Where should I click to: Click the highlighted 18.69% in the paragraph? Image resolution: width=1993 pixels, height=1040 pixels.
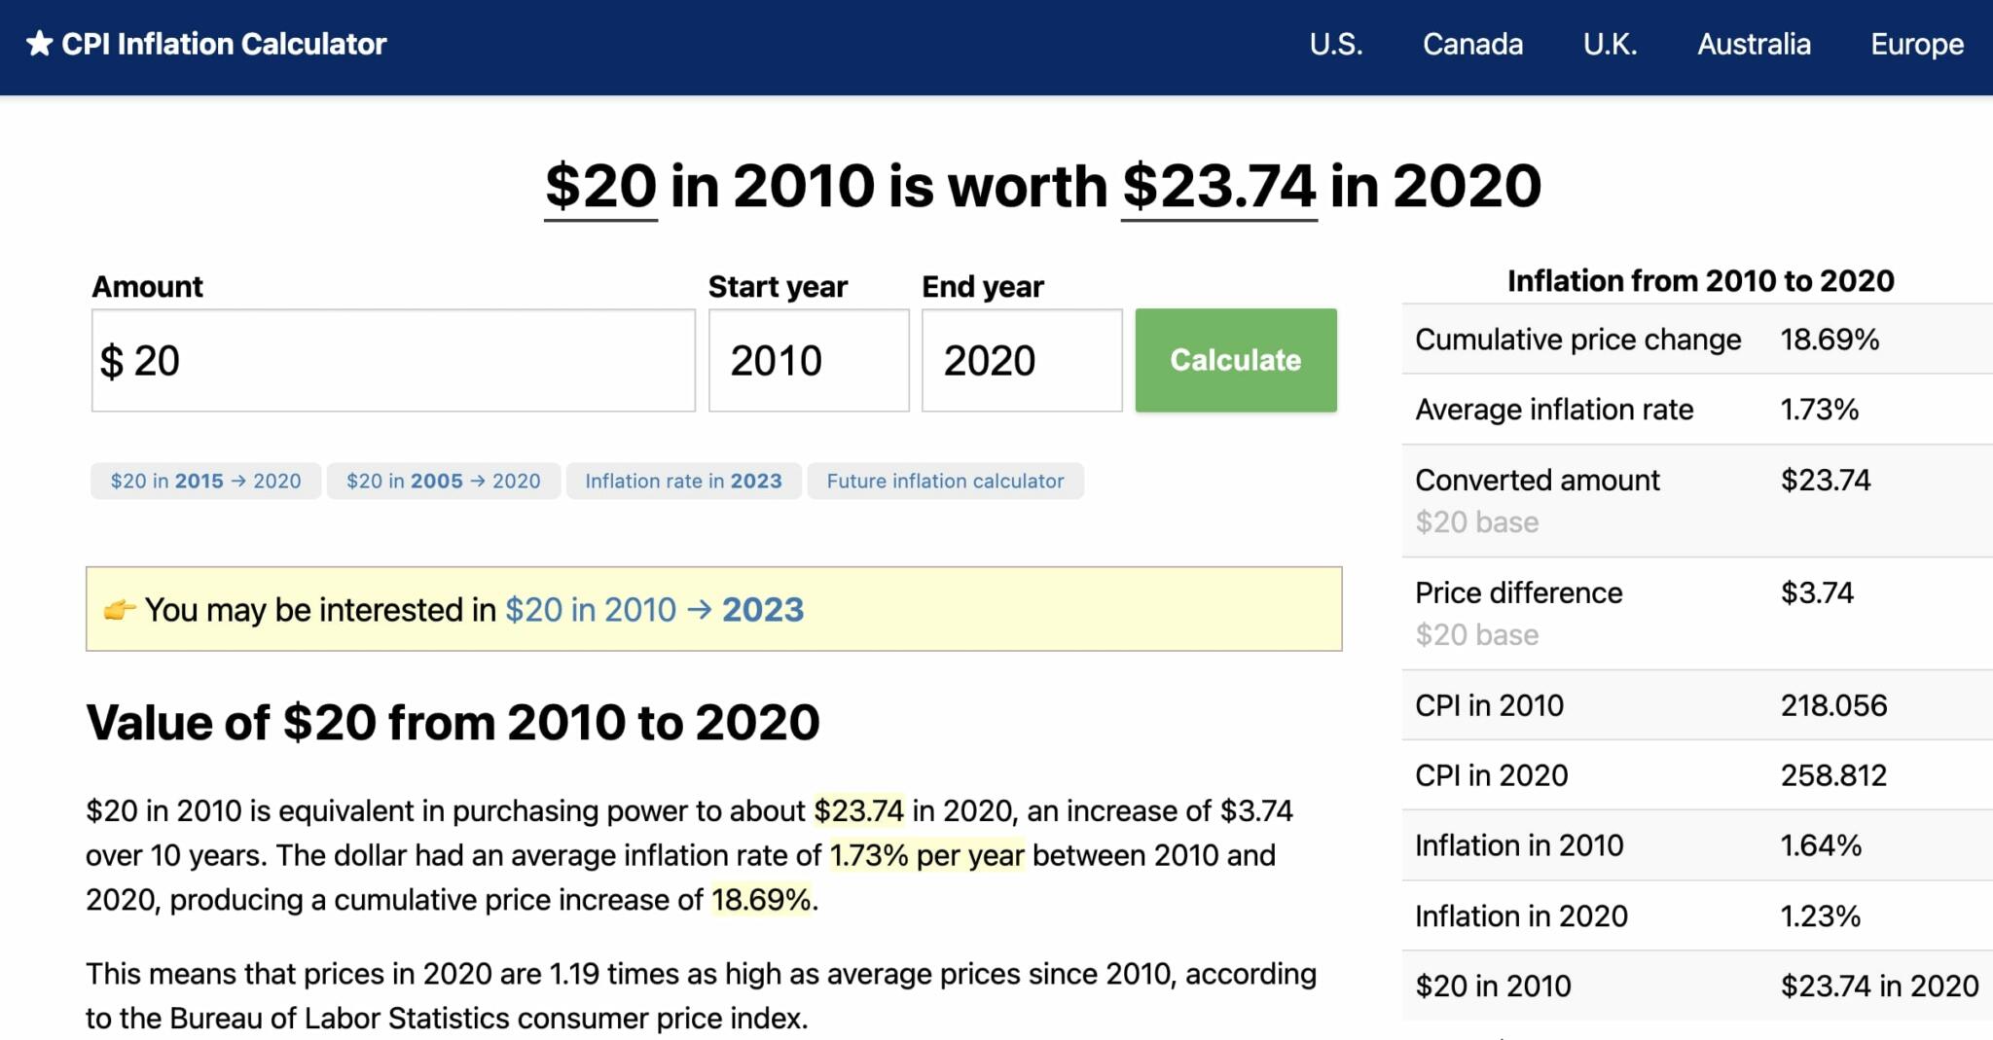[761, 900]
